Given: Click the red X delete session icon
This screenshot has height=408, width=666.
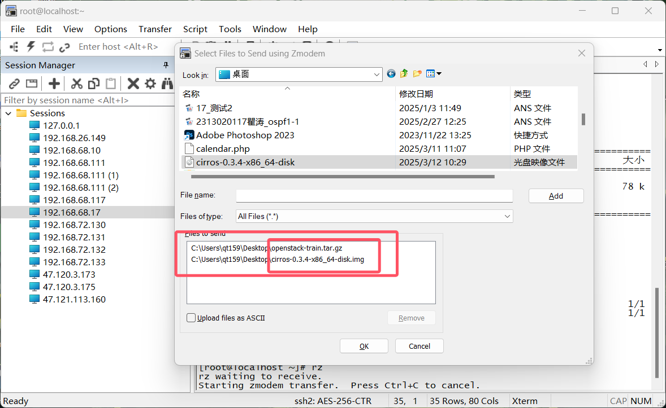Looking at the screenshot, I should 133,84.
